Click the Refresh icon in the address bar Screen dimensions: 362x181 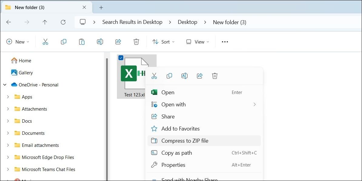pos(63,22)
